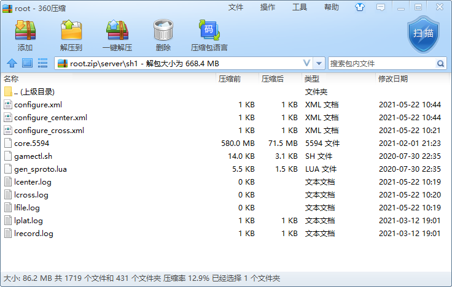Open the 文件 (File) menu
This screenshot has width=452, height=287.
(236, 7)
